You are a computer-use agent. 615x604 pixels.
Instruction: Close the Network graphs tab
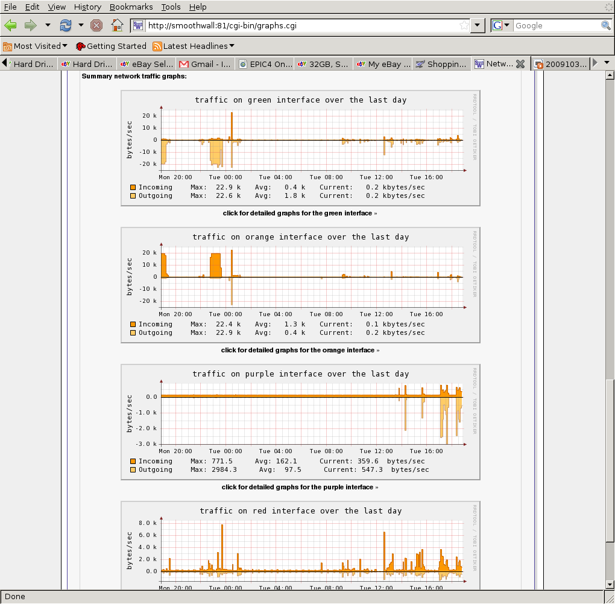pyautogui.click(x=520, y=64)
